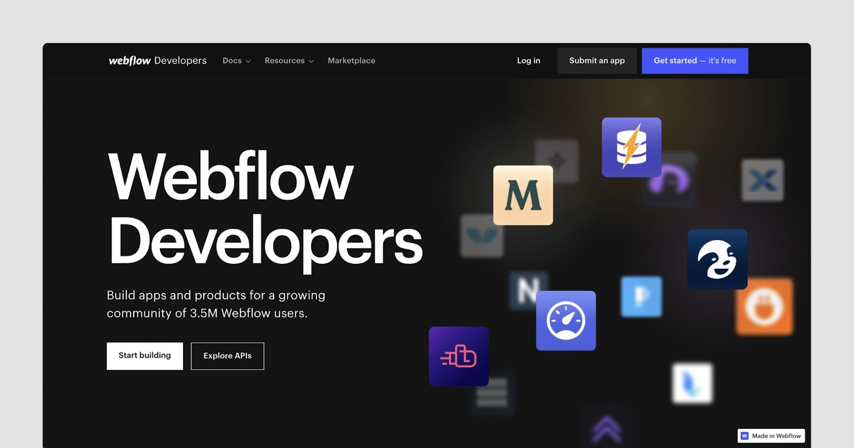This screenshot has height=448, width=854.
Task: Open Explore APIs button
Action: [227, 356]
